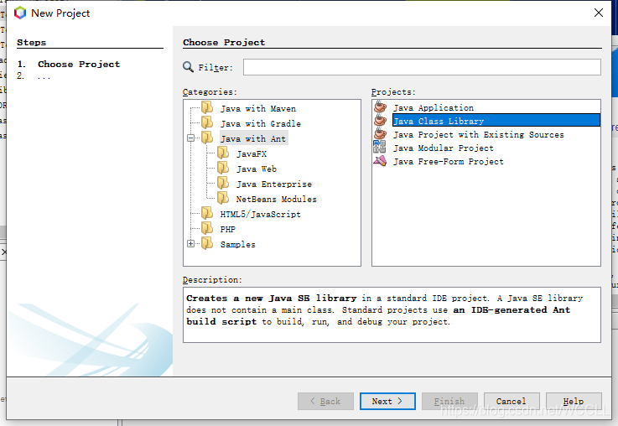Click the NetBeans Modules folder icon
Viewport: 618px width, 426px height.
pos(223,198)
